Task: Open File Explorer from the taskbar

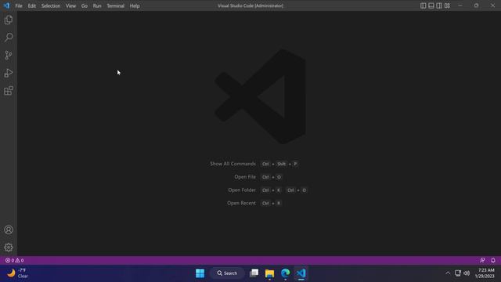Action: point(269,273)
